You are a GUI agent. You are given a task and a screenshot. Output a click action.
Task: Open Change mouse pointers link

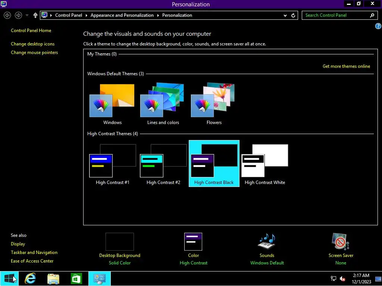(x=34, y=53)
